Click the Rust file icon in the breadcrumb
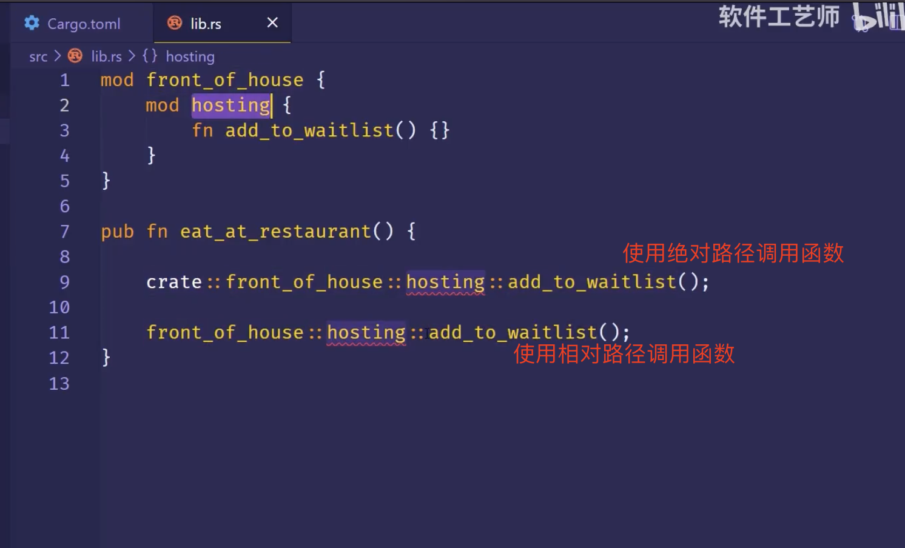The height and width of the screenshot is (548, 905). click(x=75, y=56)
